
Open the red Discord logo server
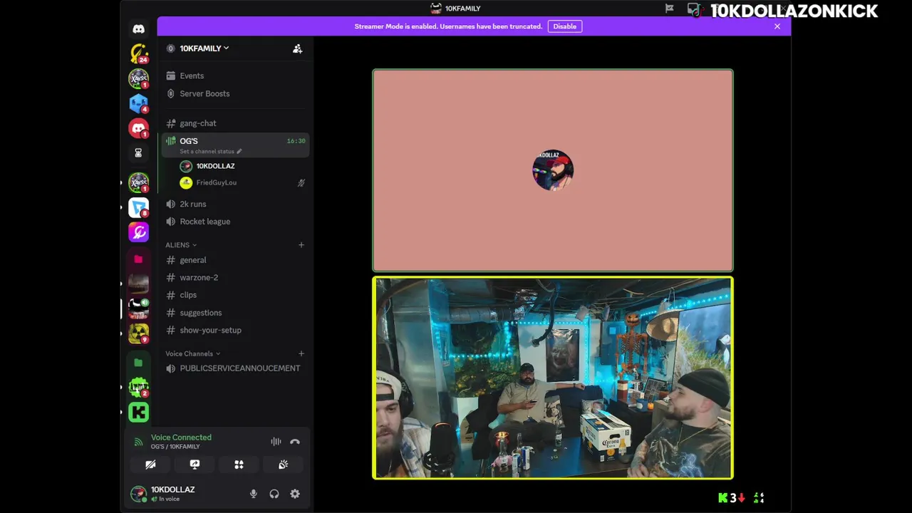click(x=138, y=128)
